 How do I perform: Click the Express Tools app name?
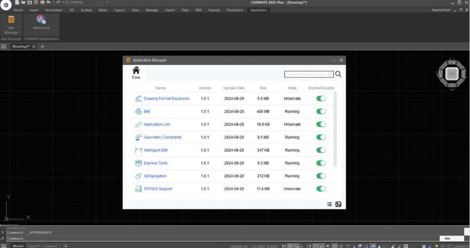[155, 163]
